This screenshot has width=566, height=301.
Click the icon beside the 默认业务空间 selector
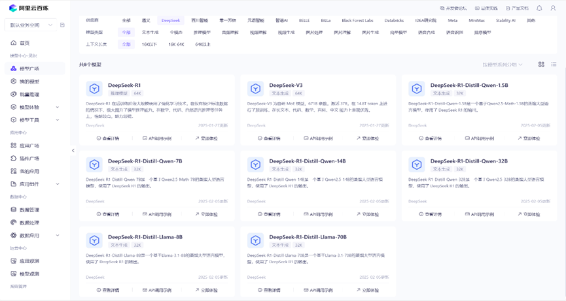[x=62, y=25]
